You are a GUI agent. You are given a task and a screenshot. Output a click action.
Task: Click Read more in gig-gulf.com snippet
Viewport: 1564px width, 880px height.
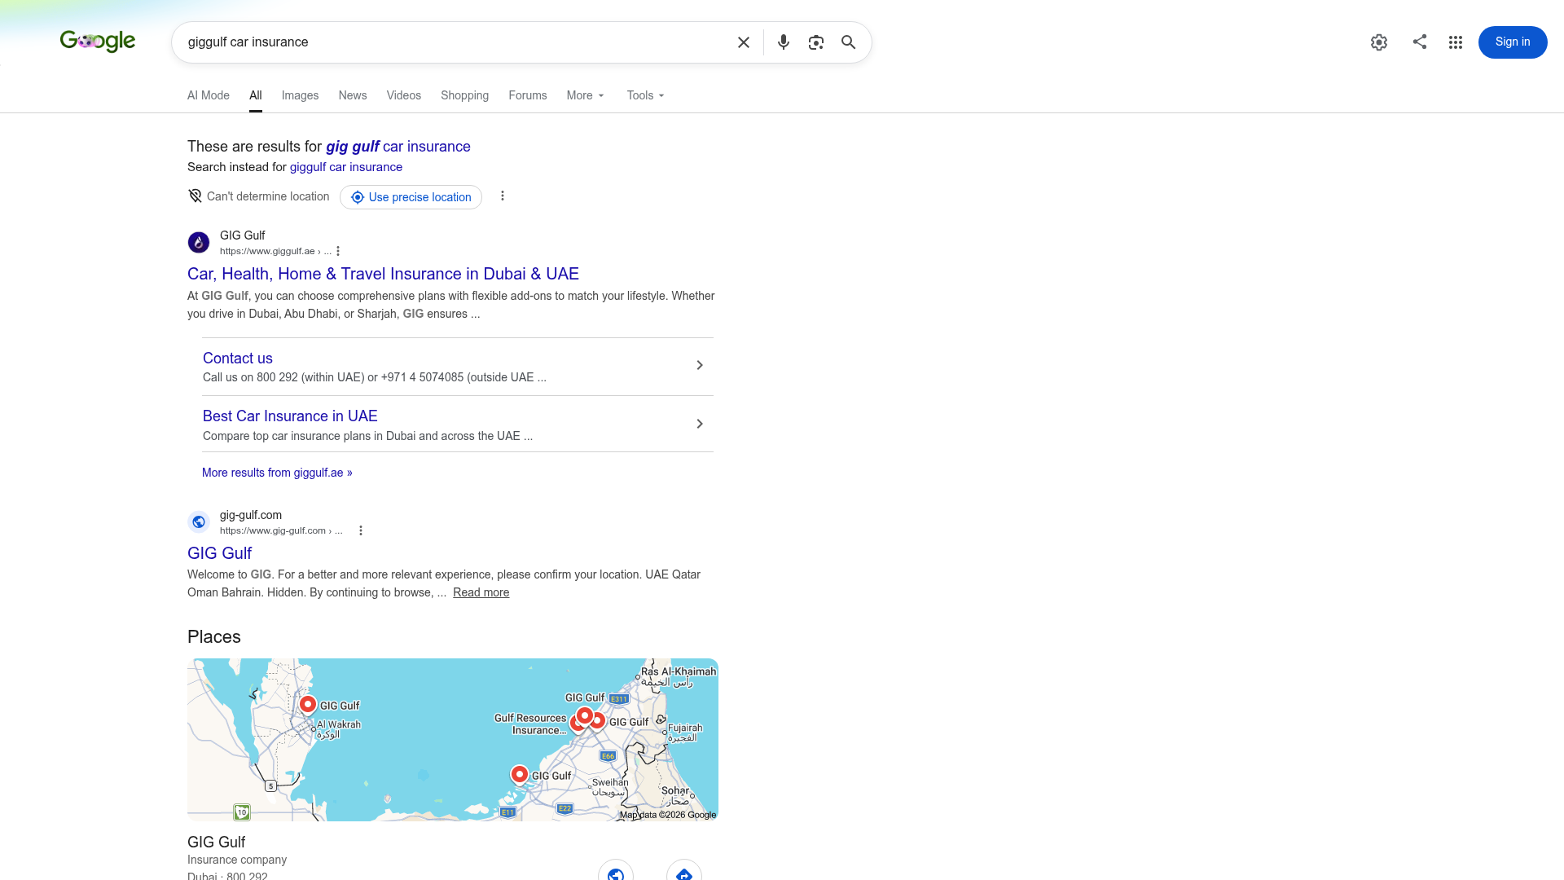(481, 592)
